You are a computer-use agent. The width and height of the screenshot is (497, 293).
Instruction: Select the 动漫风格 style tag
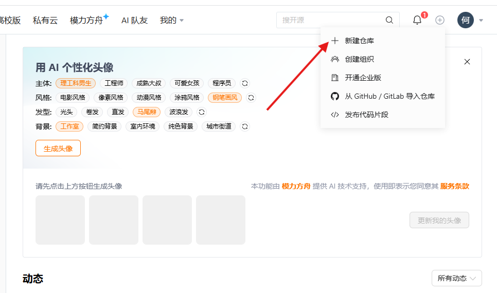[x=149, y=98]
